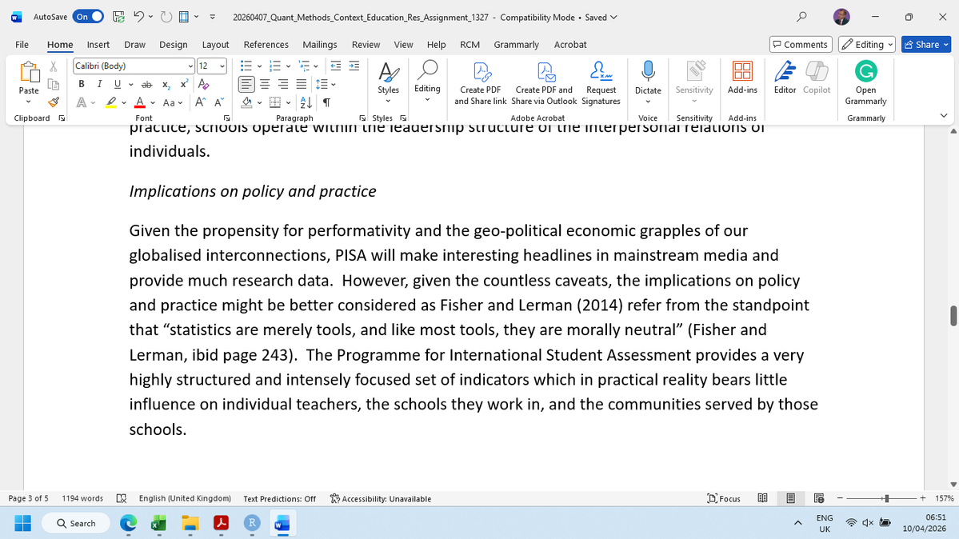The image size is (959, 539).
Task: Click Create PDF and Share link
Action: coord(480,83)
